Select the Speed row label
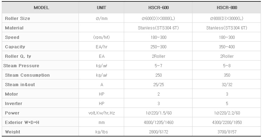The image size is (263, 139). (12, 37)
